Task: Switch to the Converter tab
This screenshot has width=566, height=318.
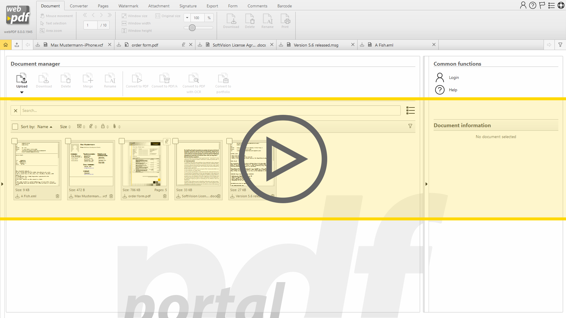Action: tap(79, 6)
